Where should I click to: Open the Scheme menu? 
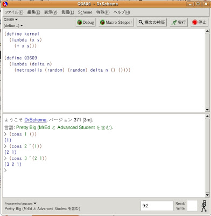[85, 12]
